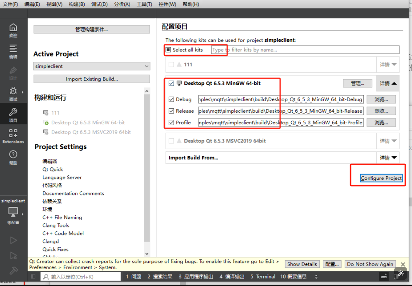412x286 pixels.
Task: Expand details for MSVC2019 64bit kit
Action: [x=388, y=141]
